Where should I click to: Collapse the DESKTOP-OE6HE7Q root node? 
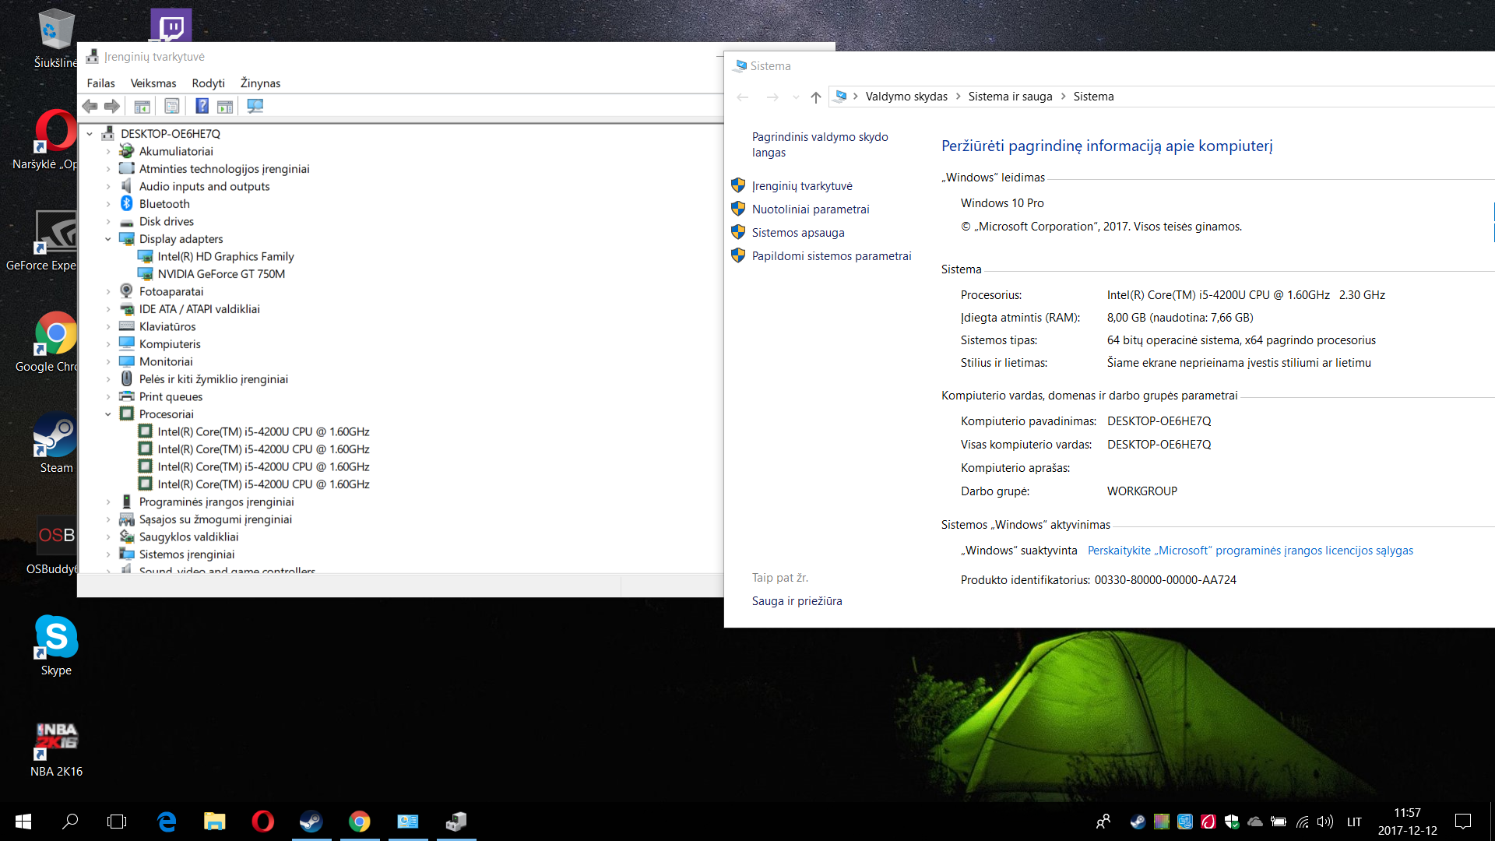point(90,134)
